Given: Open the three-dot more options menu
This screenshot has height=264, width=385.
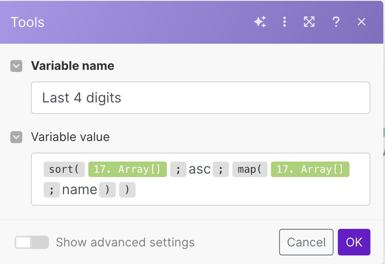Looking at the screenshot, I should 284,22.
